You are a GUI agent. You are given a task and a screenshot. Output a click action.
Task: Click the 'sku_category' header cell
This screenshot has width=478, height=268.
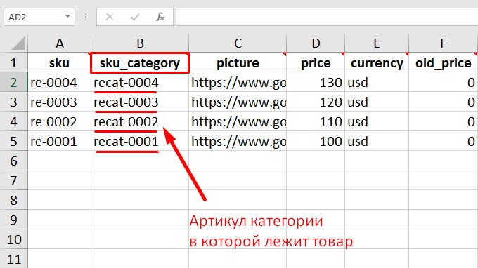140,63
